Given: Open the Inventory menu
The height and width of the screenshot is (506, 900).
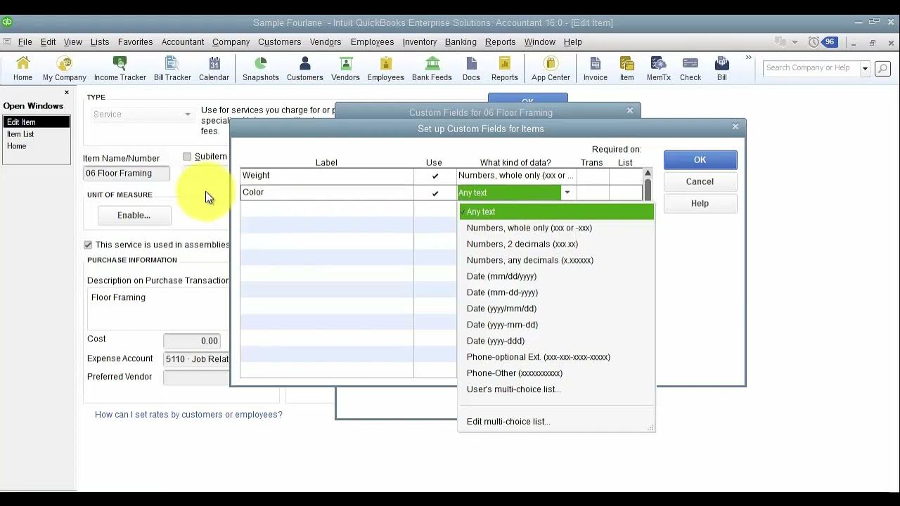Looking at the screenshot, I should 420,42.
